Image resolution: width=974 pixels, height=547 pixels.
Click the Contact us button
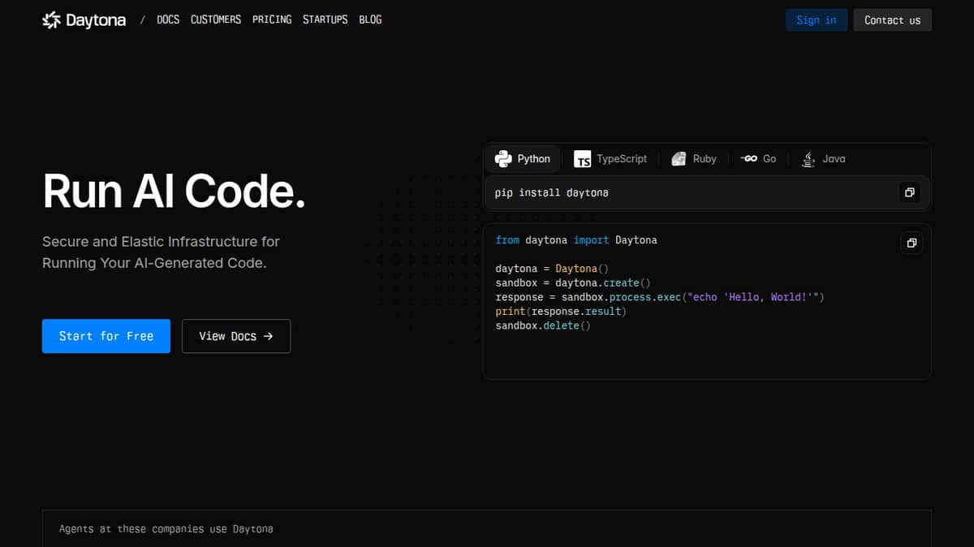pyautogui.click(x=893, y=20)
